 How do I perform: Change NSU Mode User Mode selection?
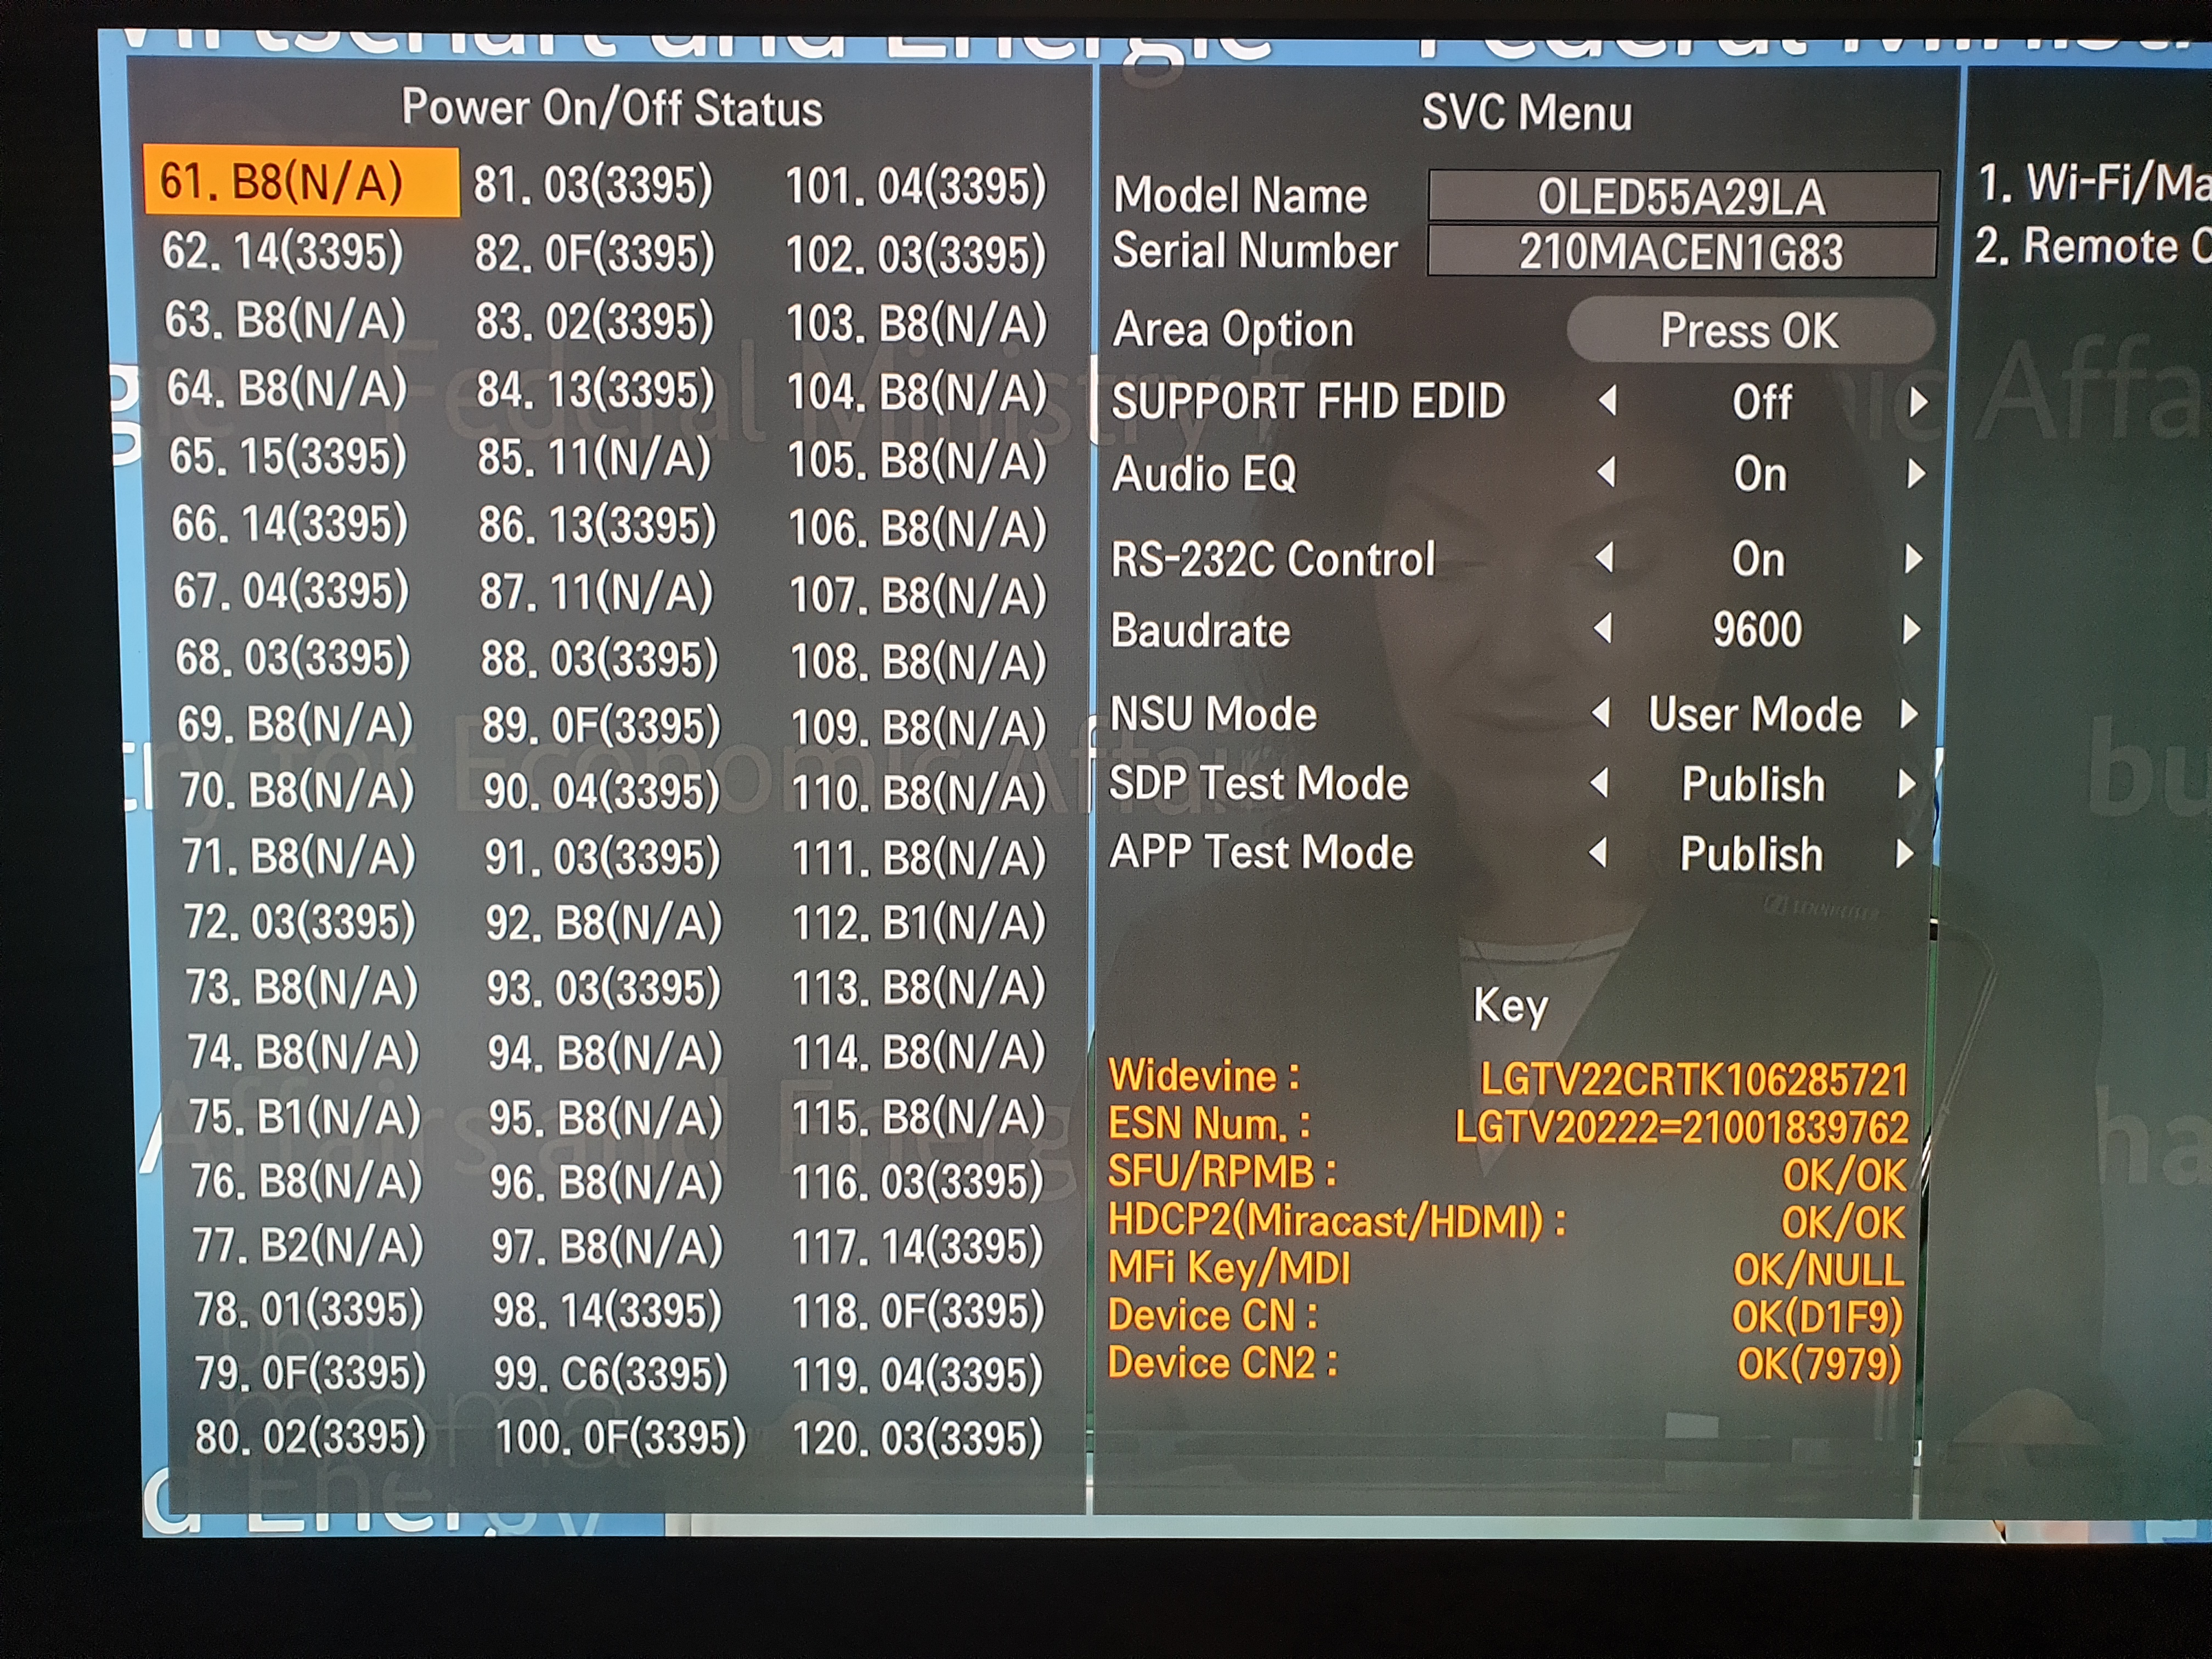click(x=1755, y=715)
